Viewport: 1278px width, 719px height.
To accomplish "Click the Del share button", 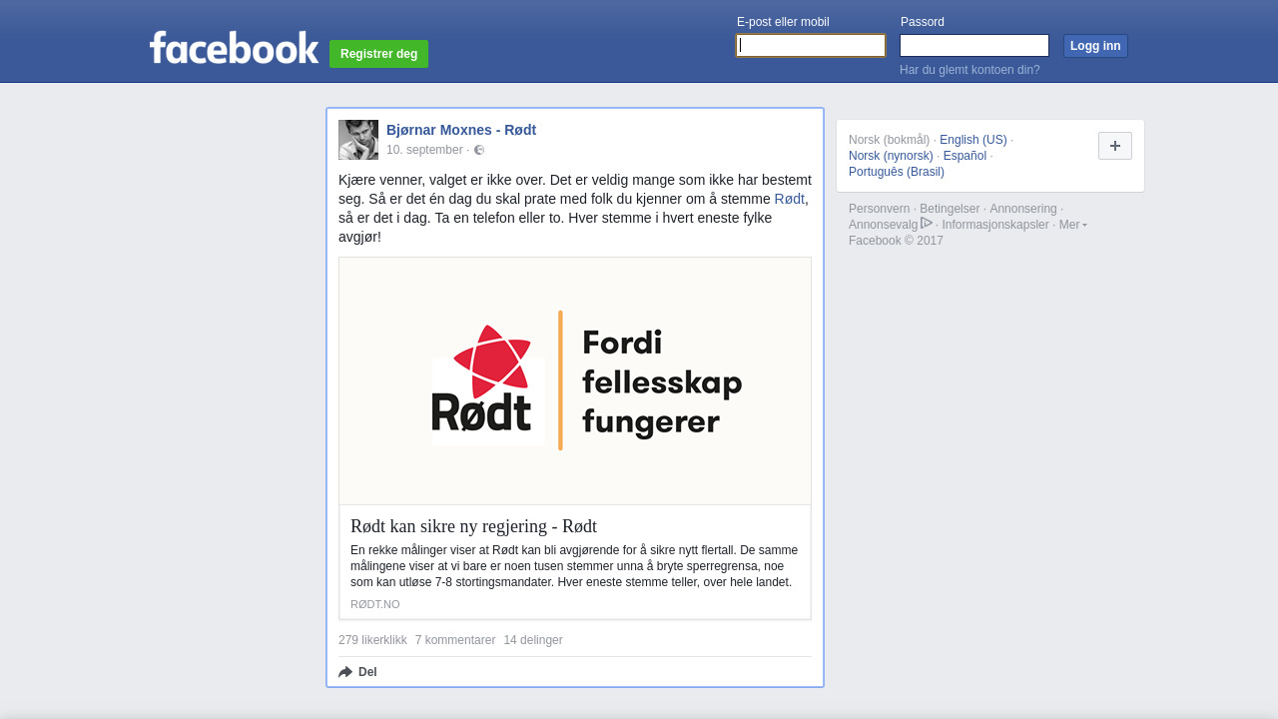I will coord(357,672).
